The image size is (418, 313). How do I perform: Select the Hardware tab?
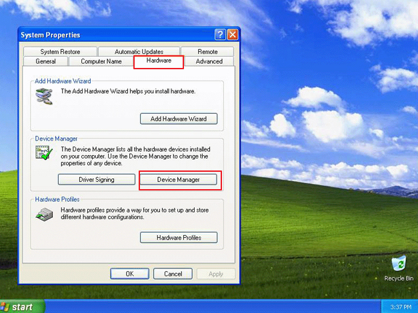click(x=159, y=61)
